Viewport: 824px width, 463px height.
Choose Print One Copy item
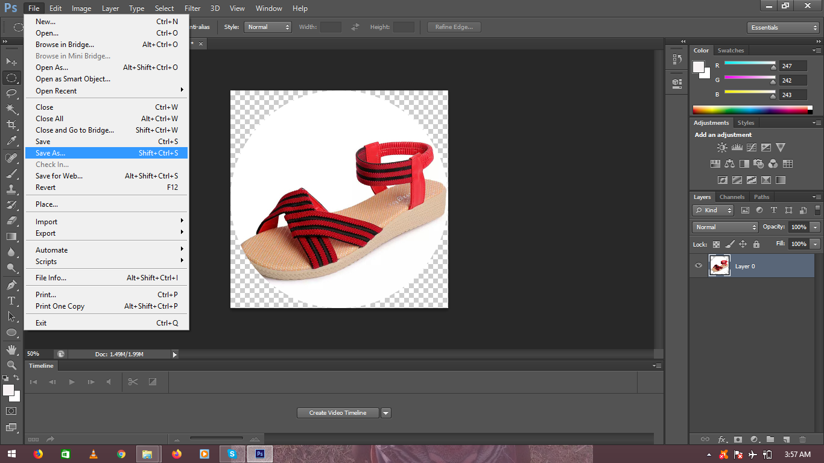[107, 306]
